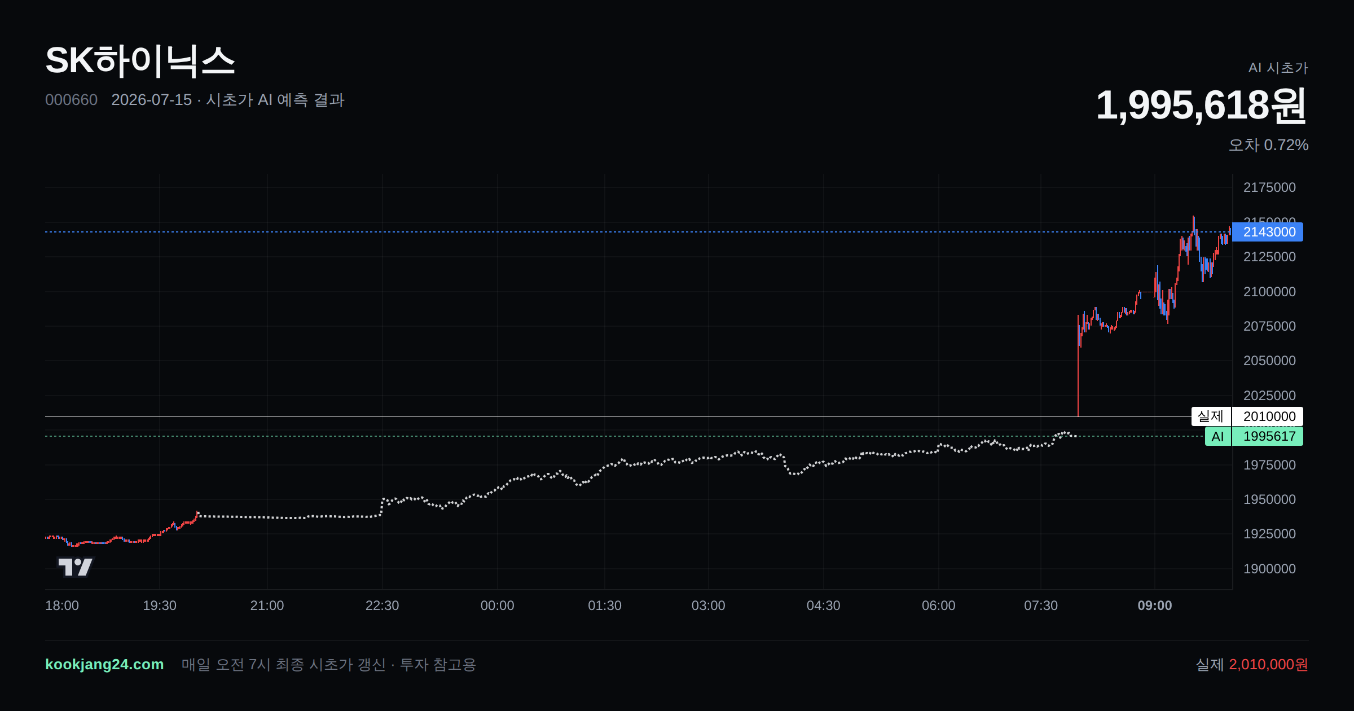Click the subtitle '2026-07-15 · 시초가 AI 예측 결과'
This screenshot has width=1354, height=711.
(x=228, y=100)
